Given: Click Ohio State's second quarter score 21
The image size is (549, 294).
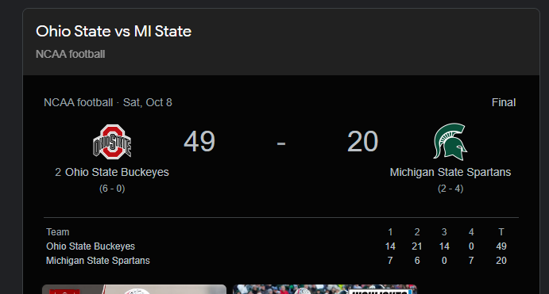Looking at the screenshot, I should (416, 246).
